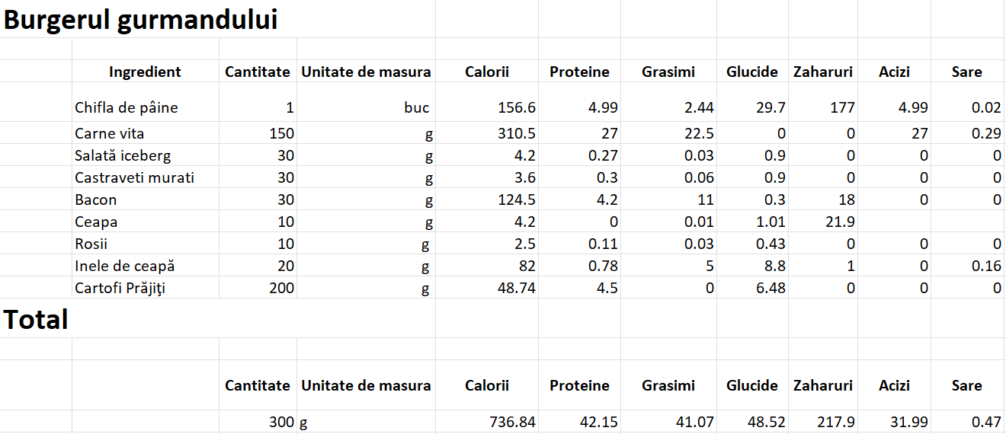Click the 'Cartofi Prăjiţi' quantity 200
This screenshot has height=434, width=1006.
pos(258,288)
